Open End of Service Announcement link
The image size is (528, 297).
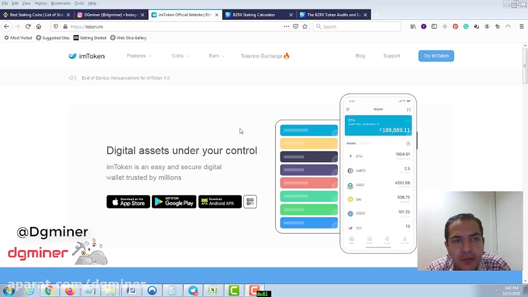pos(126,78)
